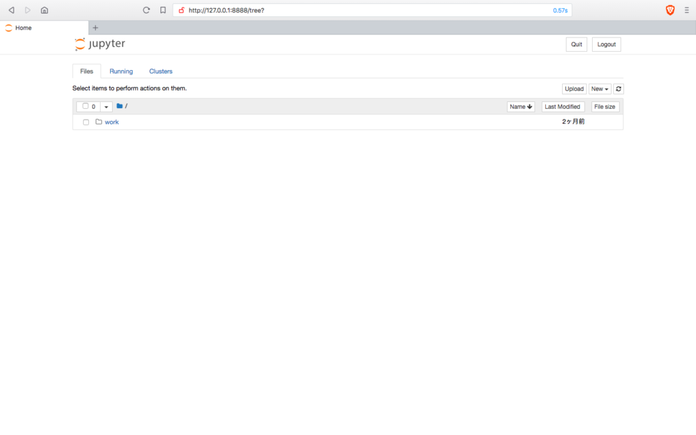
Task: Click the Jupyter logo icon
Action: coord(80,43)
